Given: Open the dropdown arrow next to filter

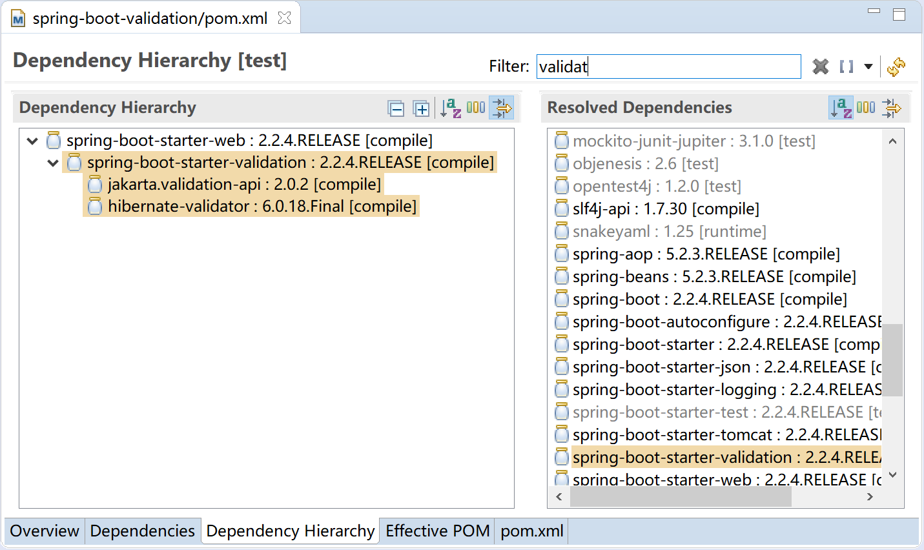Looking at the screenshot, I should click(x=868, y=66).
